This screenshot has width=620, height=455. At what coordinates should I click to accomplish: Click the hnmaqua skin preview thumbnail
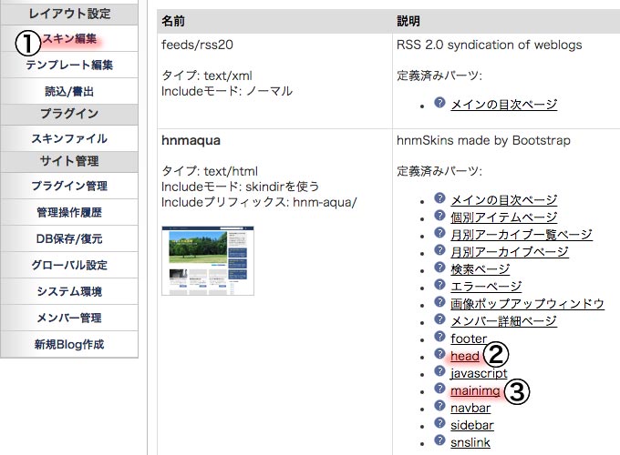coord(208,260)
